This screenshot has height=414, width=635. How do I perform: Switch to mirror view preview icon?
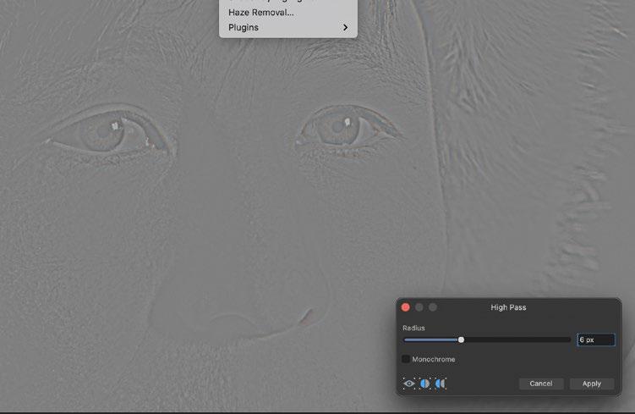point(440,384)
